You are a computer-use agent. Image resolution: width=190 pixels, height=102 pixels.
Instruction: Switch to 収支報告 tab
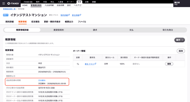35,22
